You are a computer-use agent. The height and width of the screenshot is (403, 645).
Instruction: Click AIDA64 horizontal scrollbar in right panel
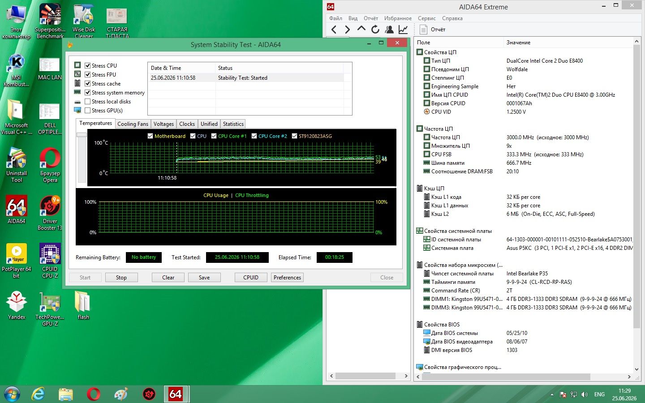pos(506,377)
